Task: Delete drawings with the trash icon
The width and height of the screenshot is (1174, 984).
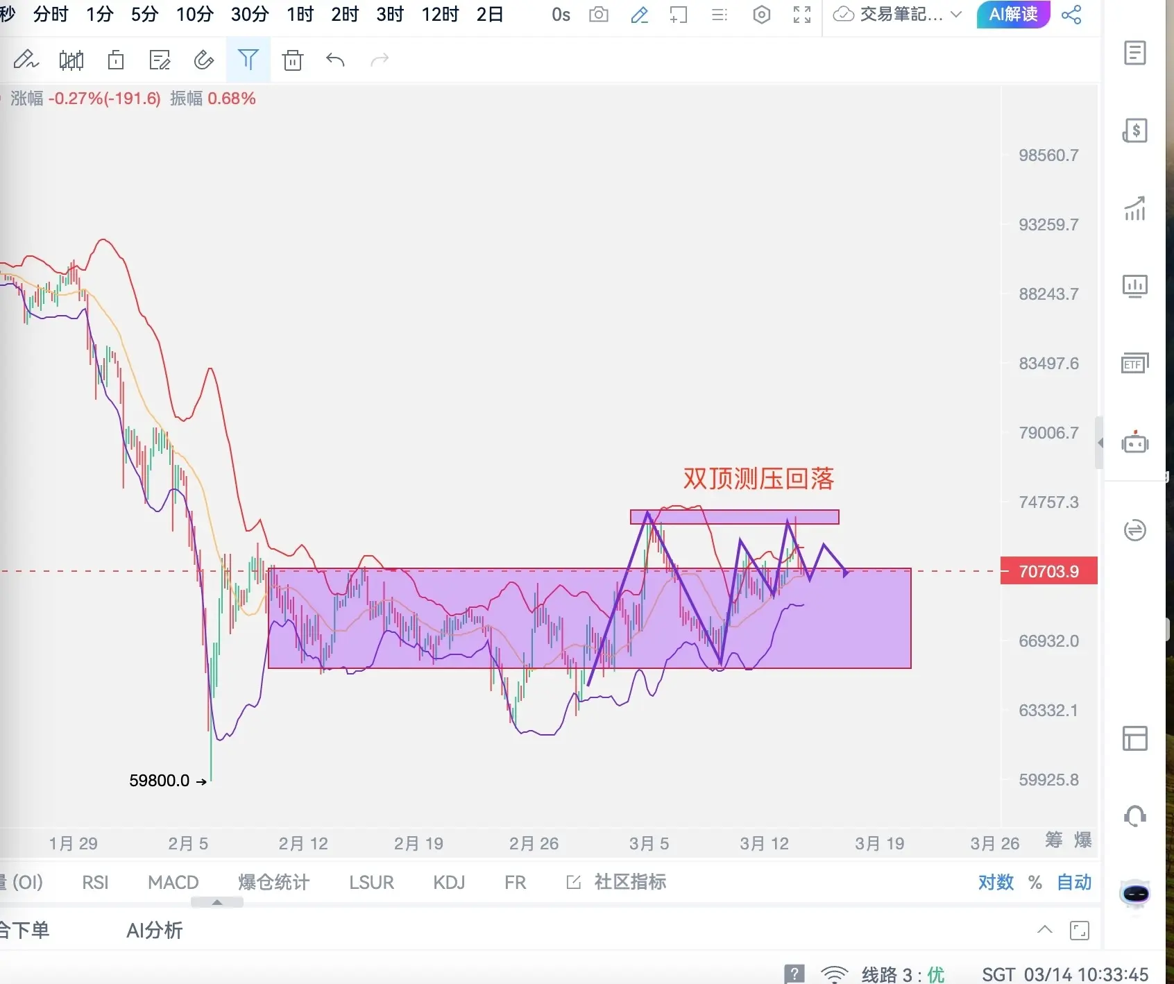Action: point(293,60)
